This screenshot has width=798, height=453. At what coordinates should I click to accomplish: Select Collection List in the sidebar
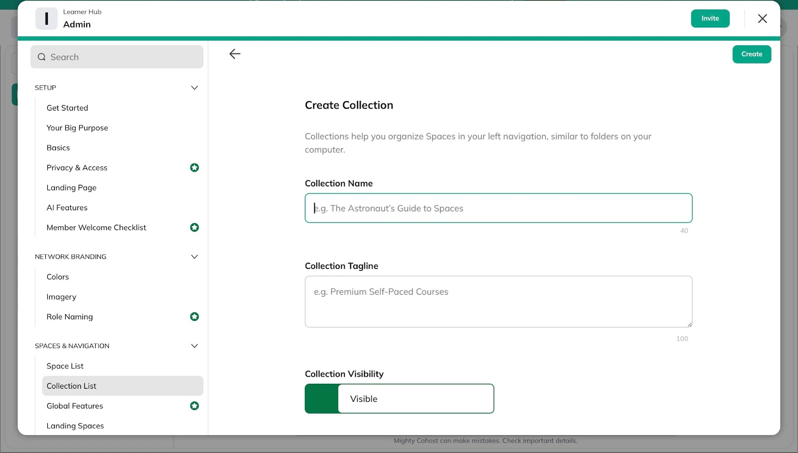[123, 386]
